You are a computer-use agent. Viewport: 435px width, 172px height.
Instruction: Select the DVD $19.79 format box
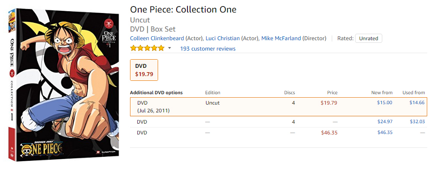click(x=144, y=70)
